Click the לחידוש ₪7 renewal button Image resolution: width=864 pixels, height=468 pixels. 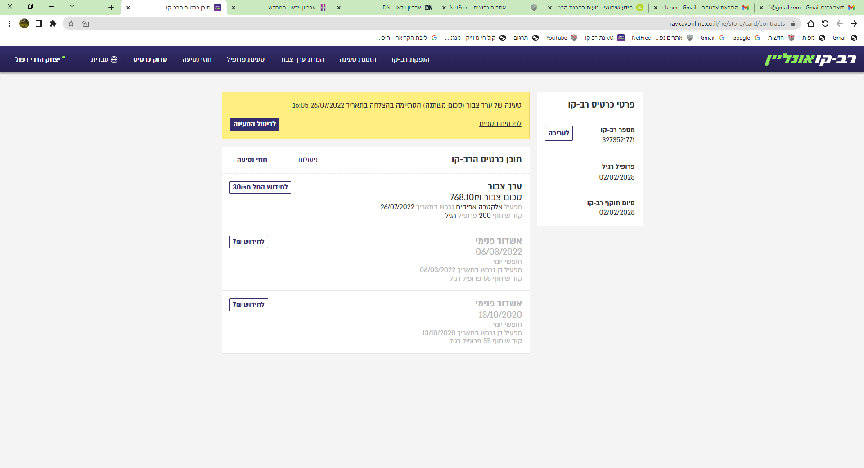coord(248,242)
